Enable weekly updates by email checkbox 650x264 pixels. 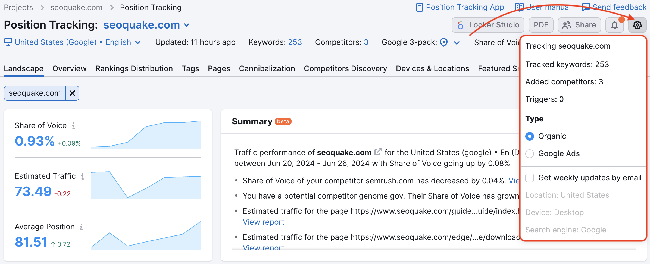pos(530,178)
